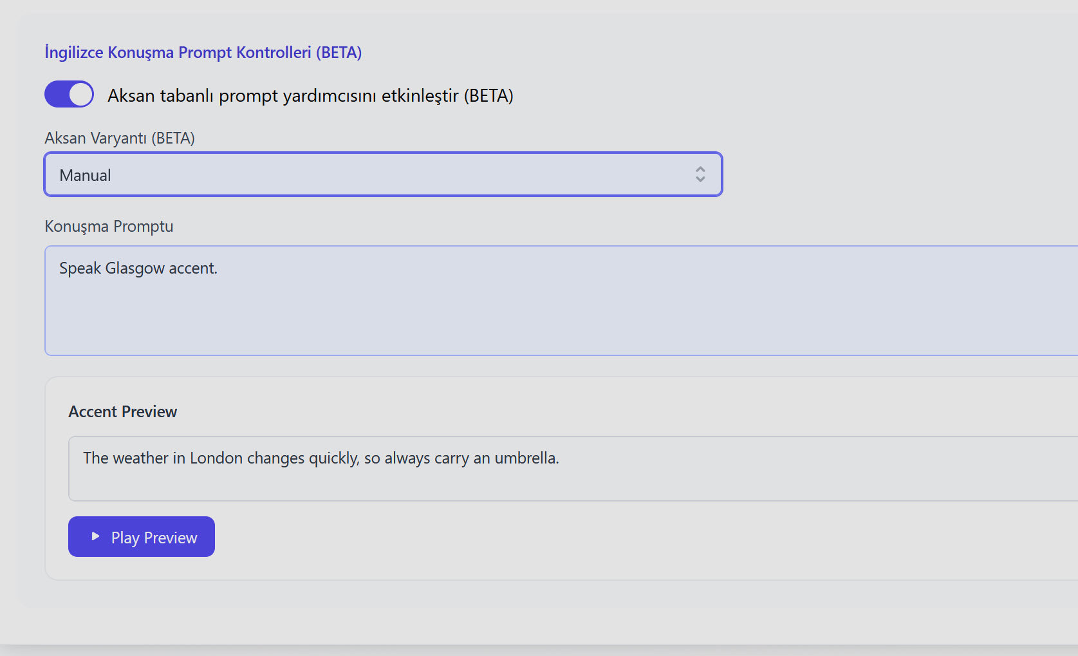Click the play triangle icon in Play Preview

[95, 536]
